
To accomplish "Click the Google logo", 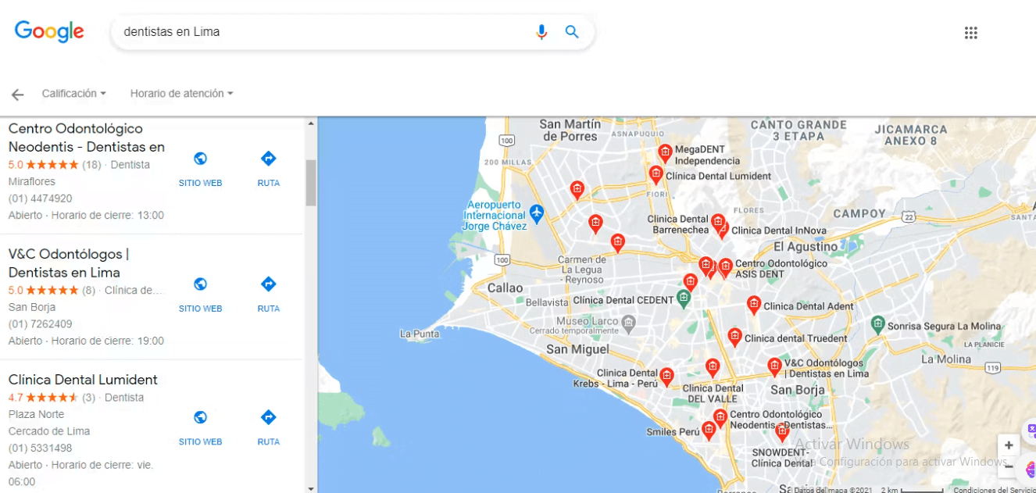I will point(49,32).
